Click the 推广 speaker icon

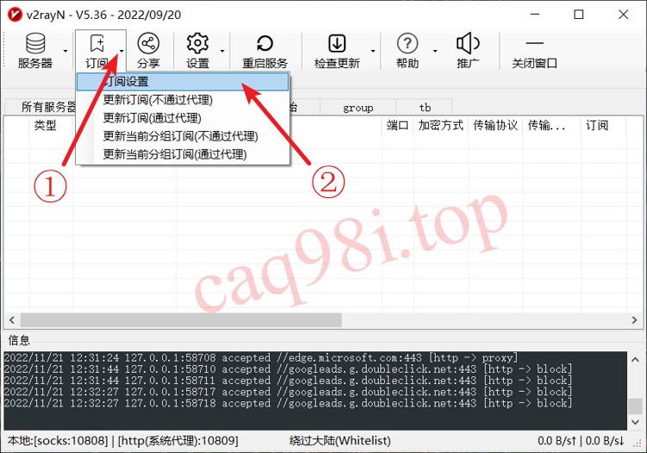coord(468,43)
